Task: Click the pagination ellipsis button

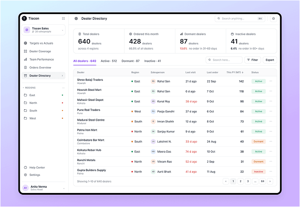Action: (255, 181)
